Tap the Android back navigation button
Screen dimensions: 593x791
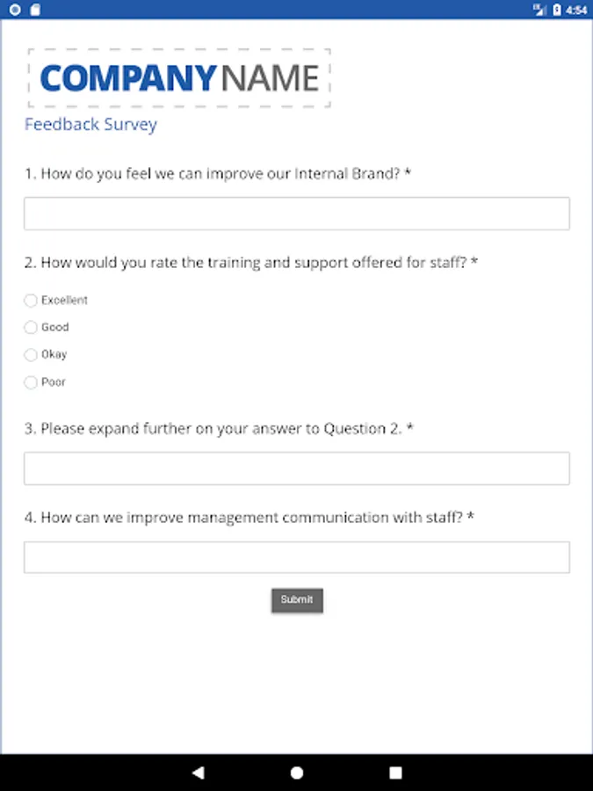[198, 773]
